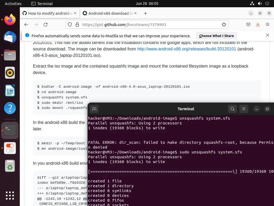
Task: Bookmark this page with the star icon
Action: coord(224,24)
